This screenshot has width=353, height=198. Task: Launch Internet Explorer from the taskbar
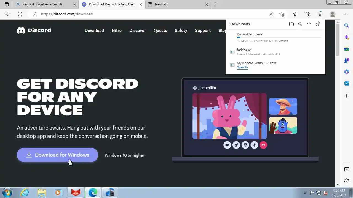click(x=25, y=193)
